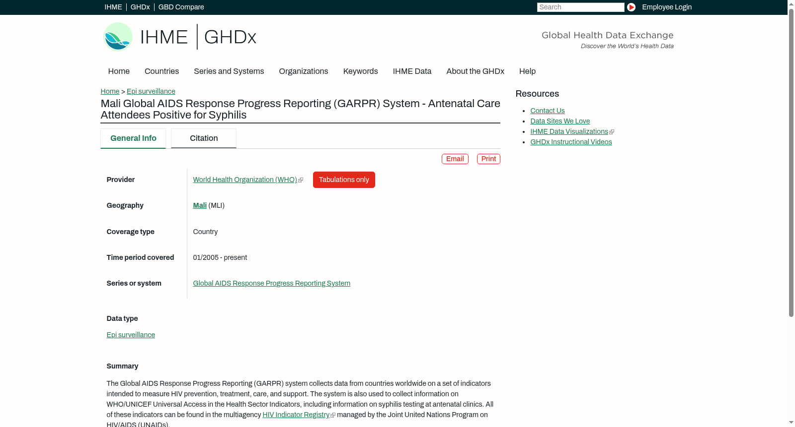The height and width of the screenshot is (427, 795).
Task: Click the scrollbar down arrow
Action: (791, 423)
